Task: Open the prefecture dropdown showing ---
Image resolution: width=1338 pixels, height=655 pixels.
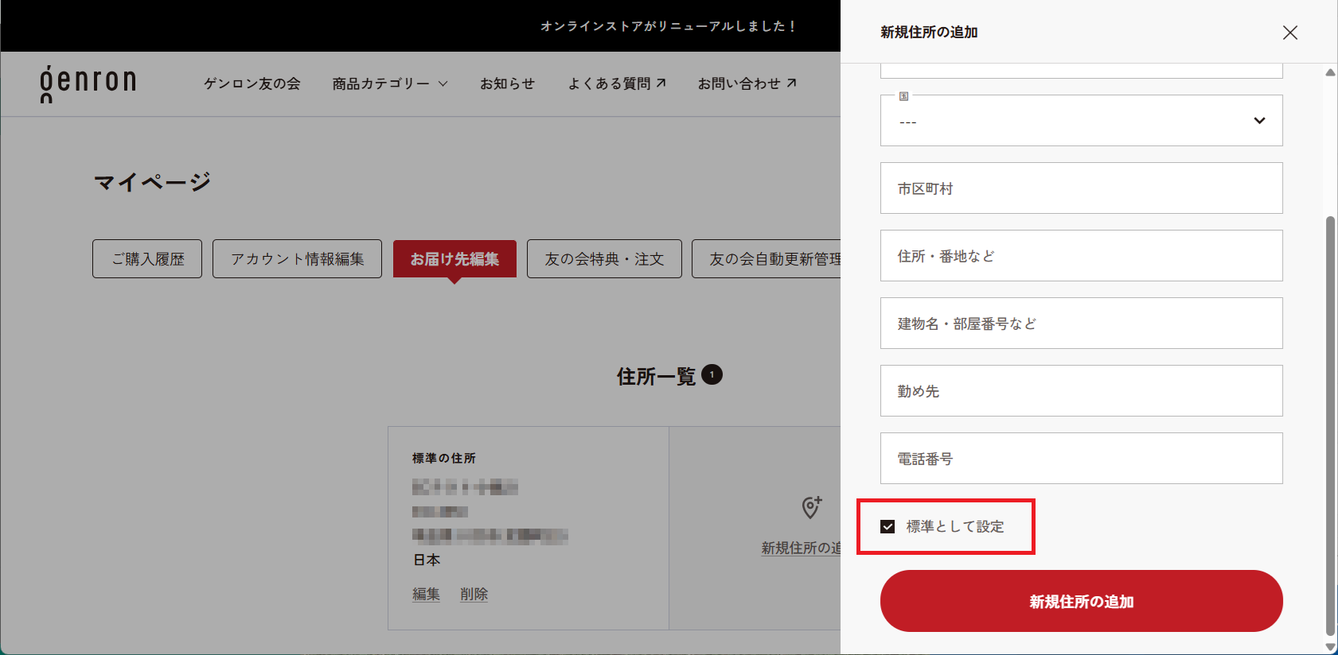Action: point(1080,121)
